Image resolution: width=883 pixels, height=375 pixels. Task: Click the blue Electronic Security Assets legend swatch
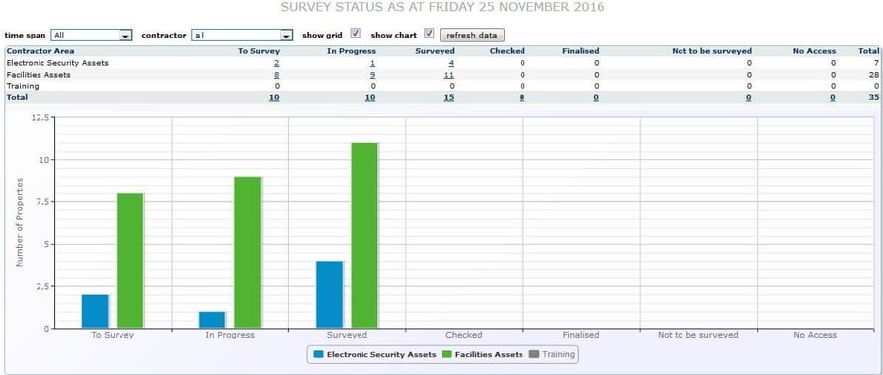pyautogui.click(x=319, y=354)
